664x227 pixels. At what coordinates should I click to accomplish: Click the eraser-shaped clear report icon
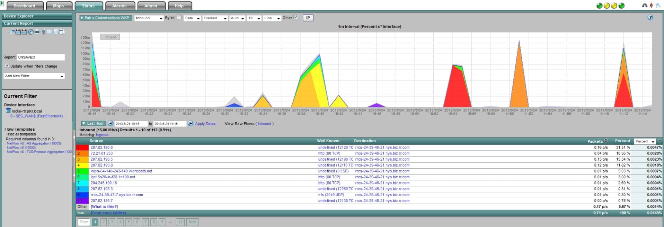pyautogui.click(x=12, y=32)
